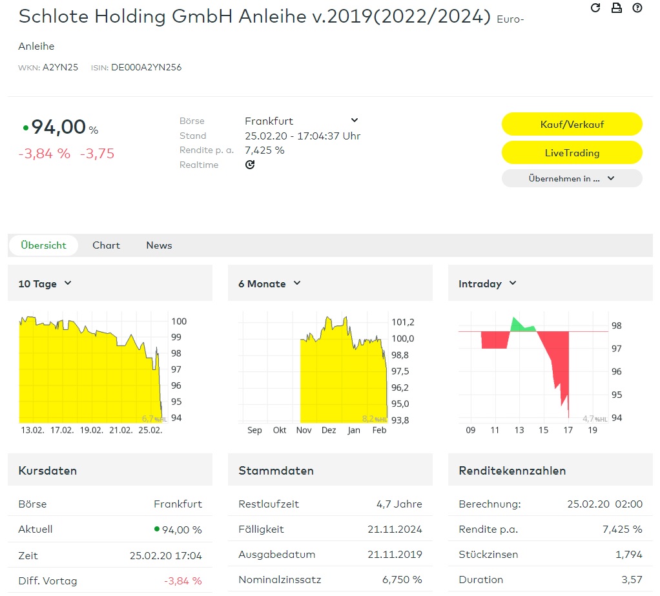Image resolution: width=660 pixels, height=596 pixels.
Task: Expand the Frankfurt exchange dropdown
Action: 354,121
